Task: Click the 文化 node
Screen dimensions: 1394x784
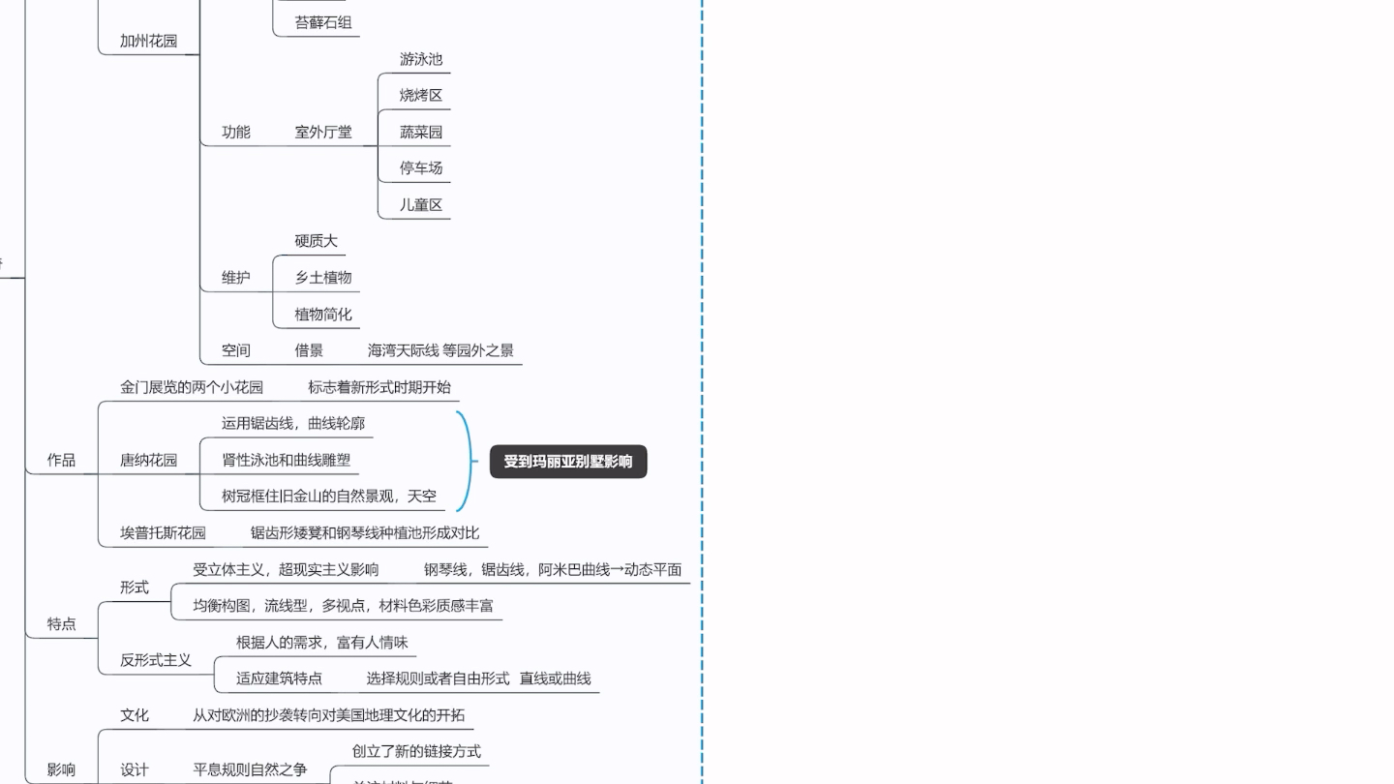Action: pos(135,715)
